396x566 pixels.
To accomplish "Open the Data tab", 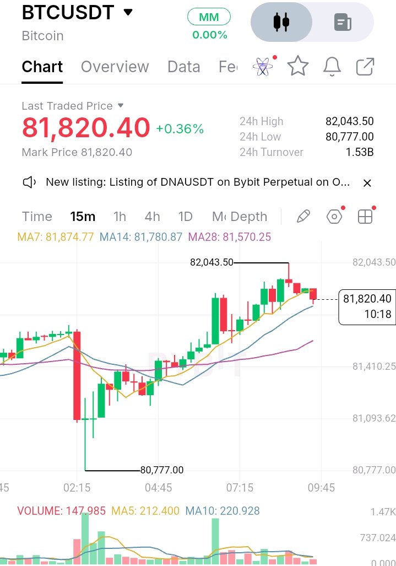I will click(x=183, y=67).
